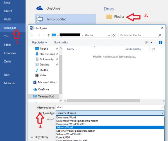Image resolution: width=168 pixels, height=141 pixels.
Task: Open Tisk in the backstage menu
Action: 6,36
